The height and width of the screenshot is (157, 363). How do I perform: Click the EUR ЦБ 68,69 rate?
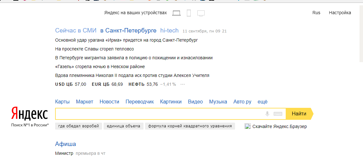107,84
